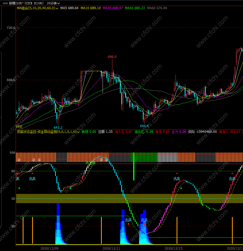Screen dimensions: 243x251
Task: Click the 郑煤2105 contract title
Action: pyautogui.click(x=15, y=3)
